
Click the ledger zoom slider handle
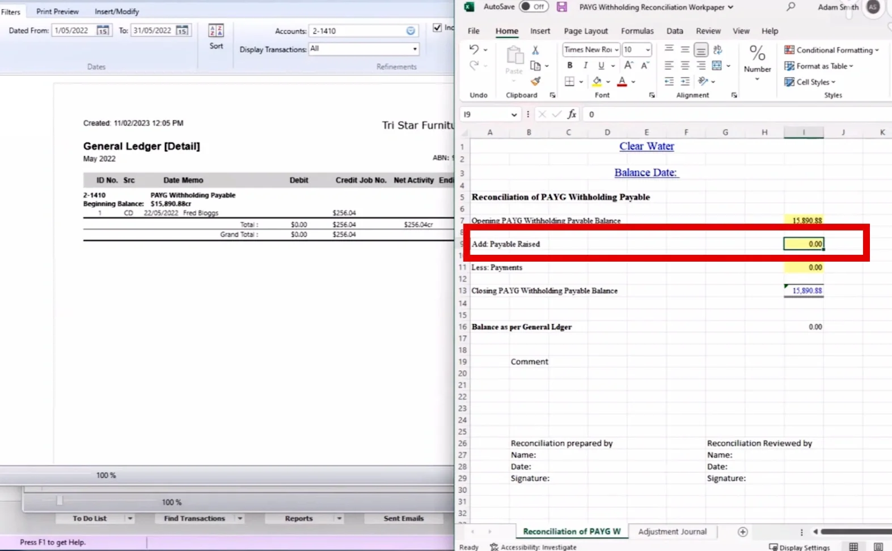click(x=60, y=500)
